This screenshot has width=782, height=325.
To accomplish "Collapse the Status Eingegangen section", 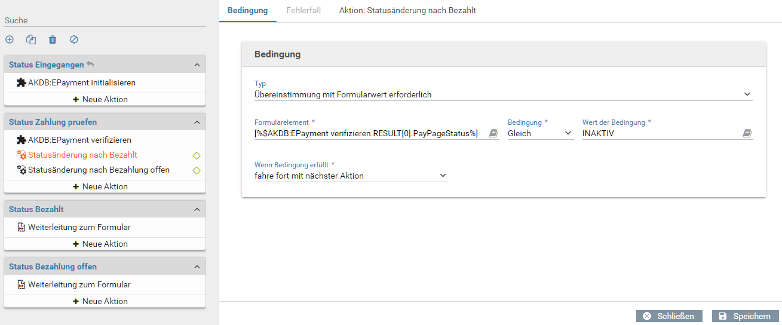I will tap(197, 65).
